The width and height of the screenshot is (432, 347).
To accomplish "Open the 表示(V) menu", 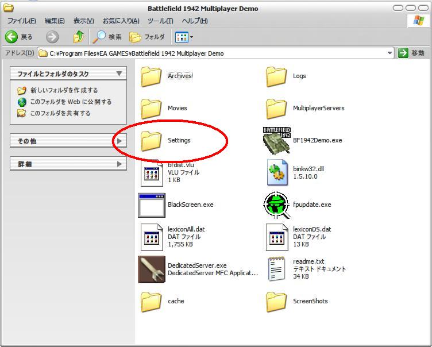I will click(83, 21).
